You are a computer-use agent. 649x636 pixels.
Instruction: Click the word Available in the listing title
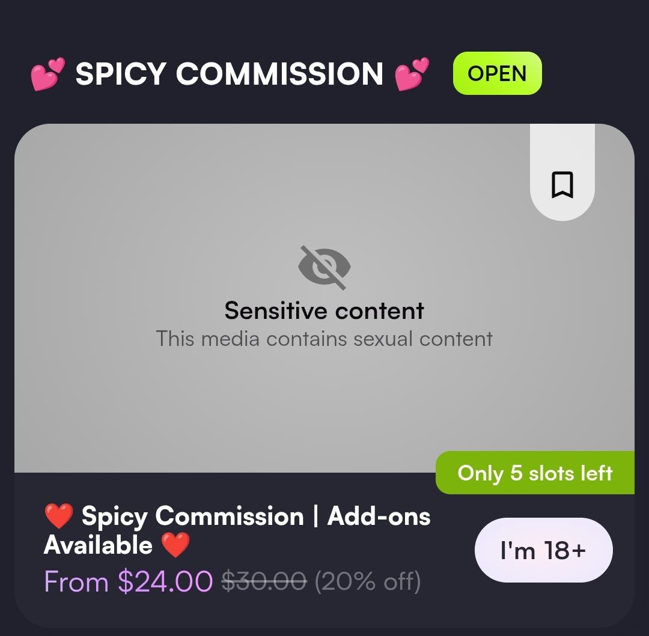coord(98,545)
